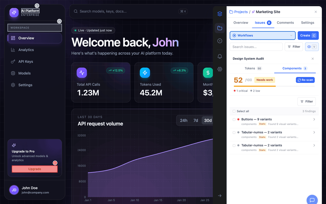Viewport: 326px width, 204px height.
Task: Open notifications bell icon in rail
Action: [x=220, y=56]
